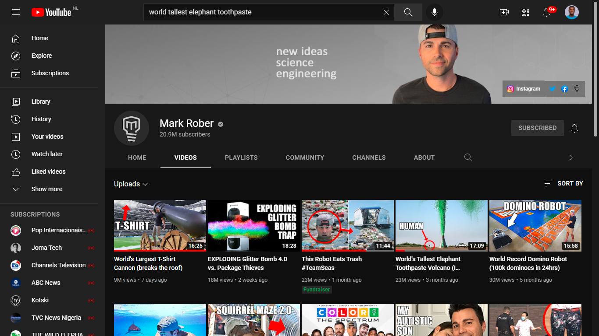Open My Autistic Son video thumbnail
The image size is (599, 336).
tap(442, 320)
